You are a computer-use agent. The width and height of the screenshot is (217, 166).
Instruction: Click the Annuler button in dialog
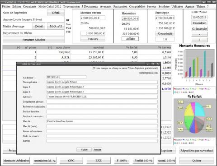click(x=97, y=150)
